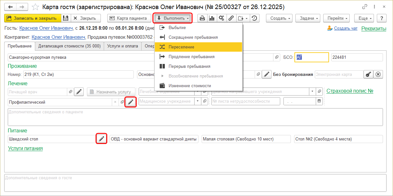Switch to the Услуги и оплата tab

[122, 46]
